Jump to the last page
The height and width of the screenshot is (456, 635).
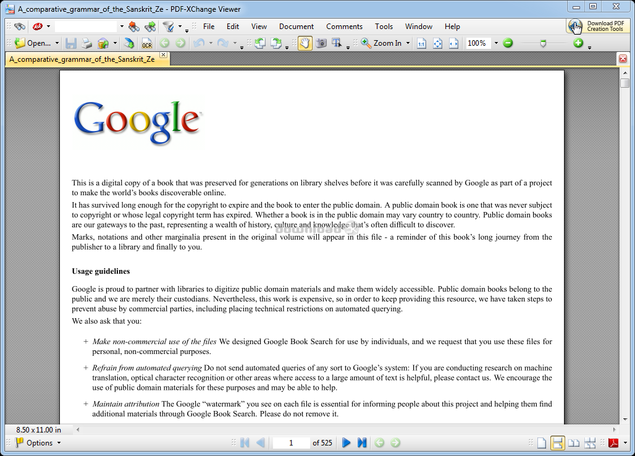362,442
